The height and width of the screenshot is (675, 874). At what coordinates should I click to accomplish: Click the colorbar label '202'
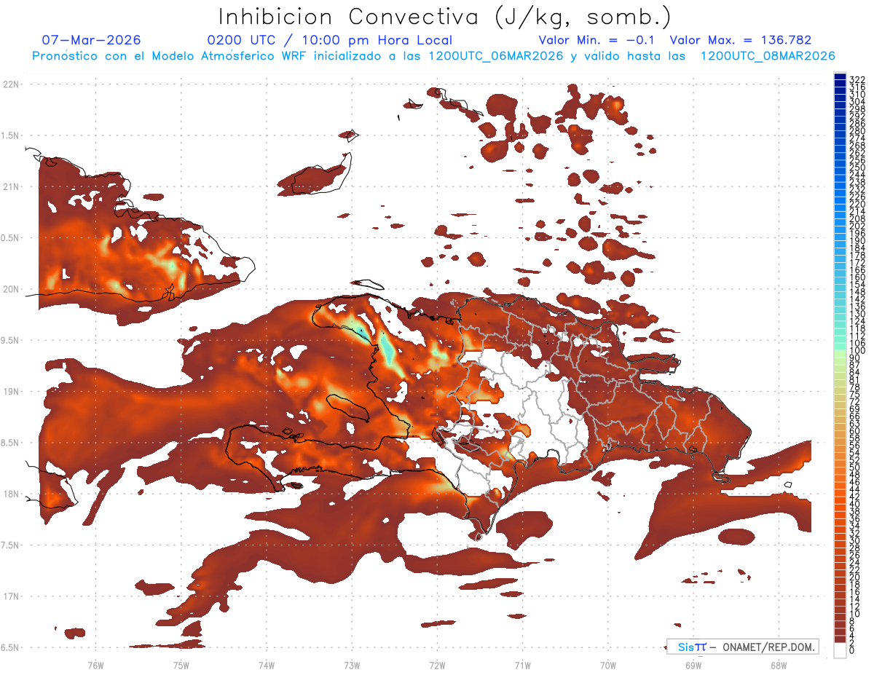[857, 226]
